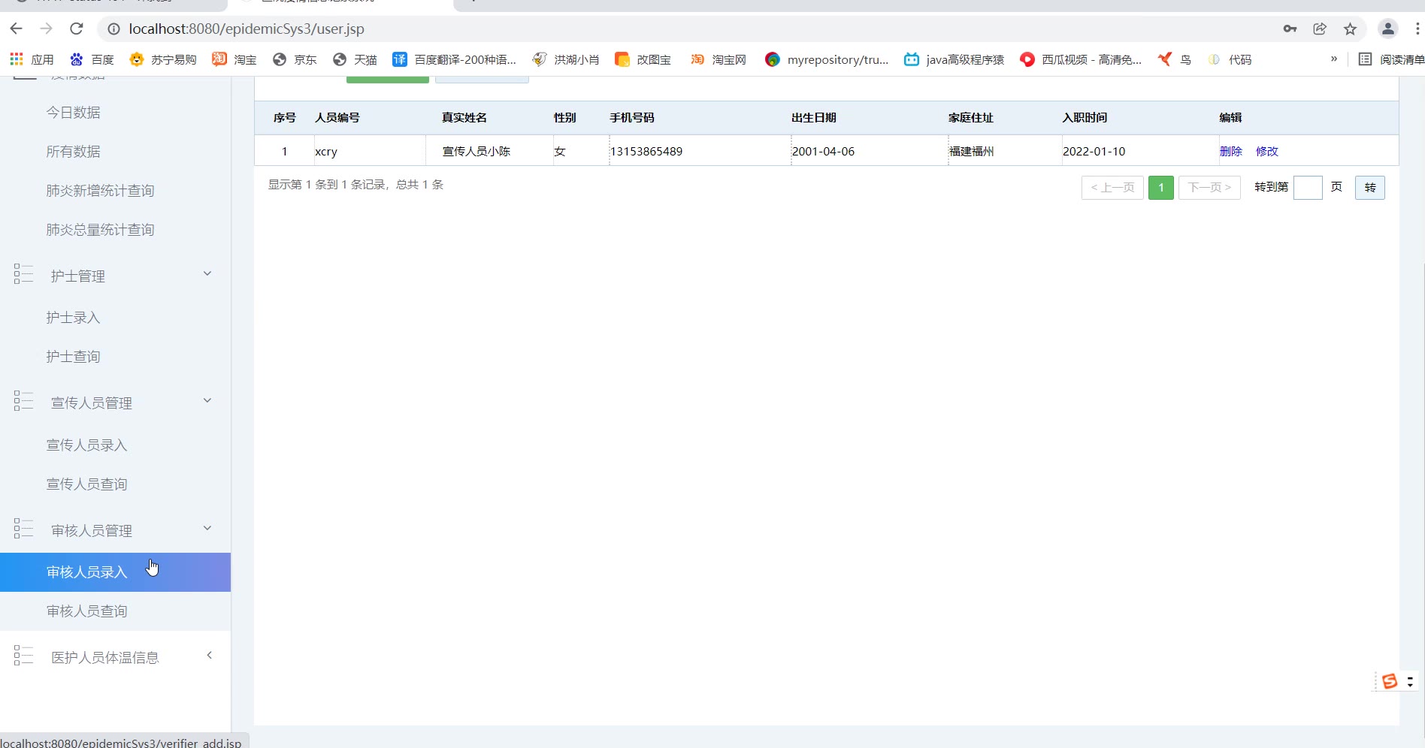This screenshot has height=748, width=1425.
Task: Click the 人员编号 column header
Action: [x=337, y=117]
